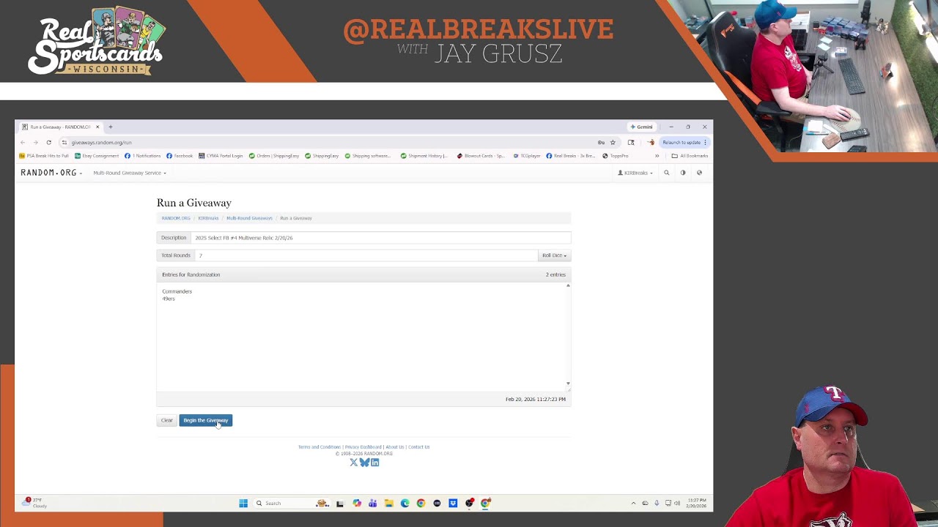Open the CYMA Portal Login bookmark
This screenshot has width=938, height=527.
(x=221, y=156)
